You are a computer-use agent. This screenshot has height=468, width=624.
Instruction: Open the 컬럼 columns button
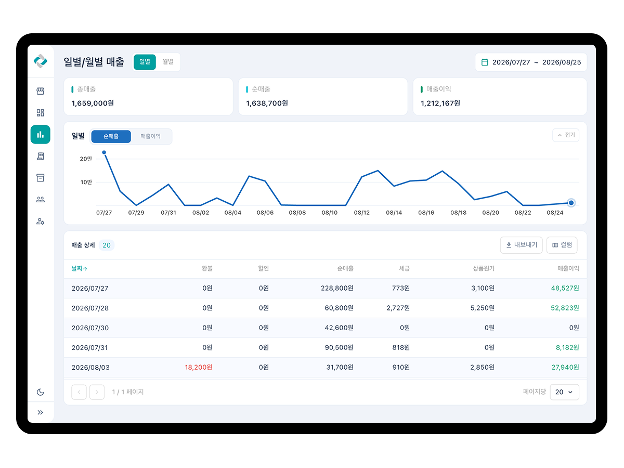pos(562,245)
